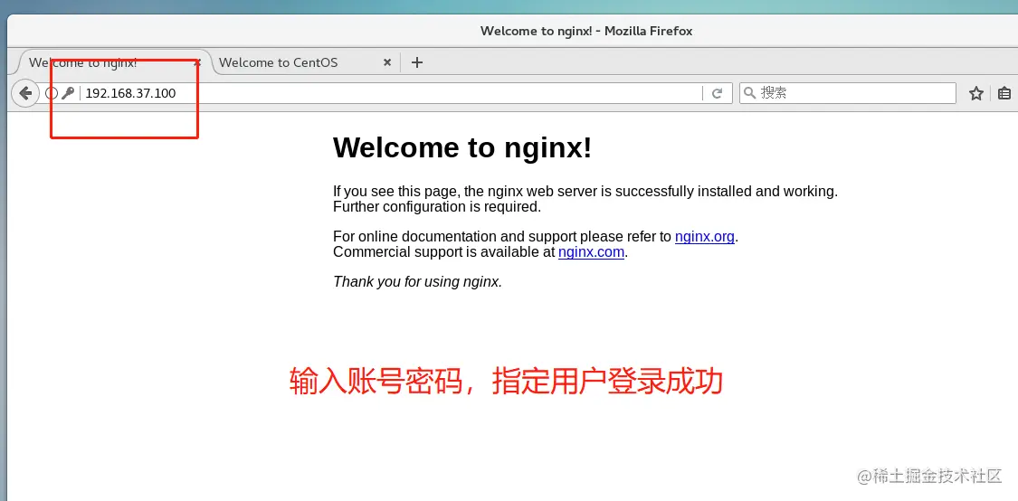Close the Welcome to CentOS tab
Image resolution: width=1018 pixels, height=501 pixels.
[x=387, y=62]
